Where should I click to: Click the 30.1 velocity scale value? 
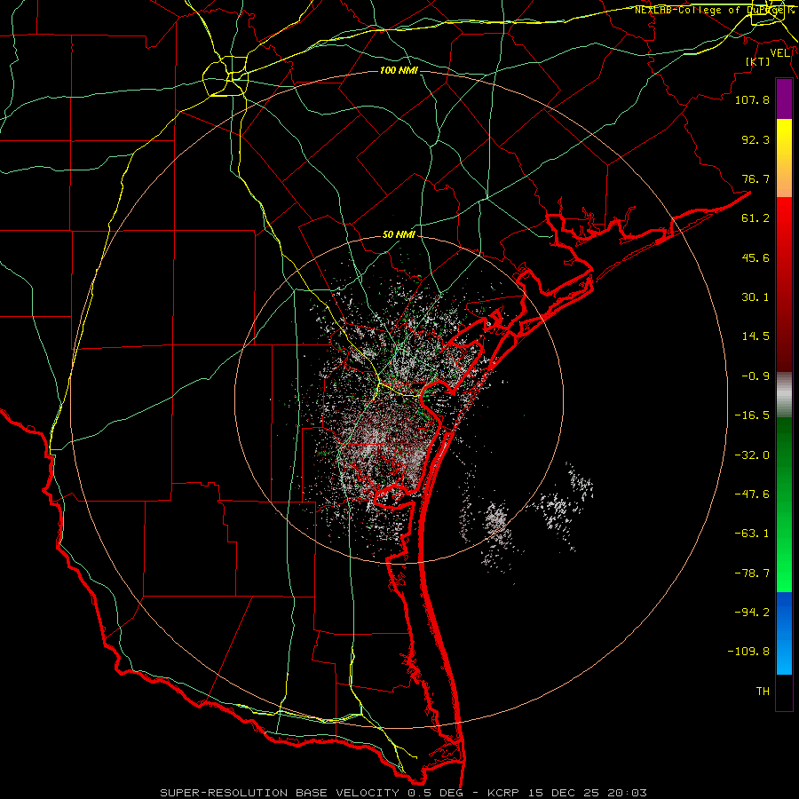click(x=755, y=297)
